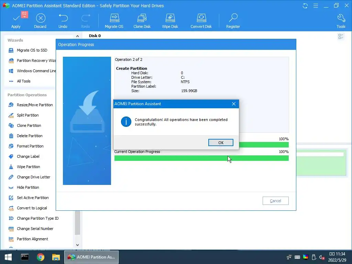Click the Redo arrow icon
The image size is (352, 264).
(86, 18)
